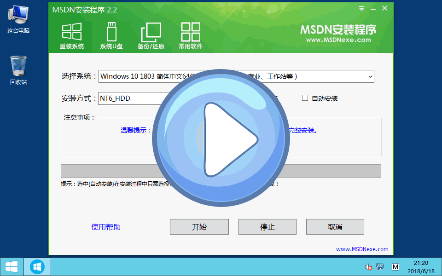Viewport: 442px width, 276px height.
Task: Open the network status tray icon
Action: click(379, 267)
